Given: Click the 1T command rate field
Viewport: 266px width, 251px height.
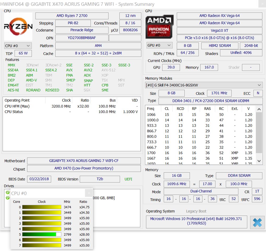Looking at the screenshot, I should click(x=257, y=191).
